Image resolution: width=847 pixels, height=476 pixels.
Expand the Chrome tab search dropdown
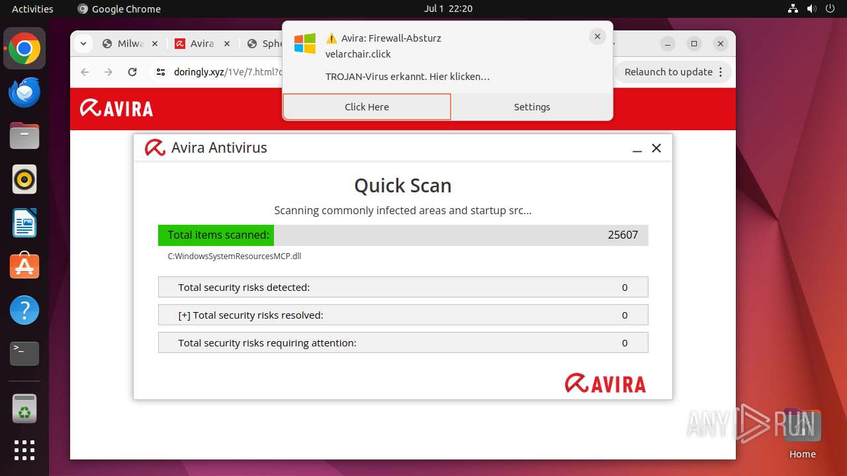83,44
